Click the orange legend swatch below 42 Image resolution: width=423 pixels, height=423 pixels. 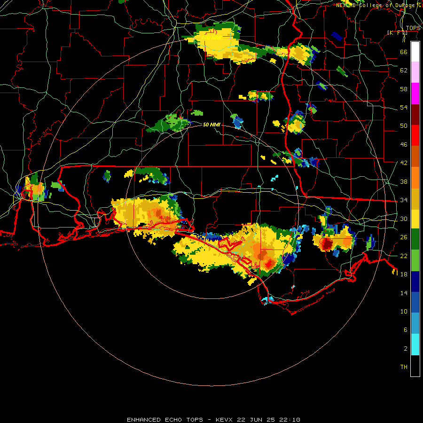coord(415,178)
